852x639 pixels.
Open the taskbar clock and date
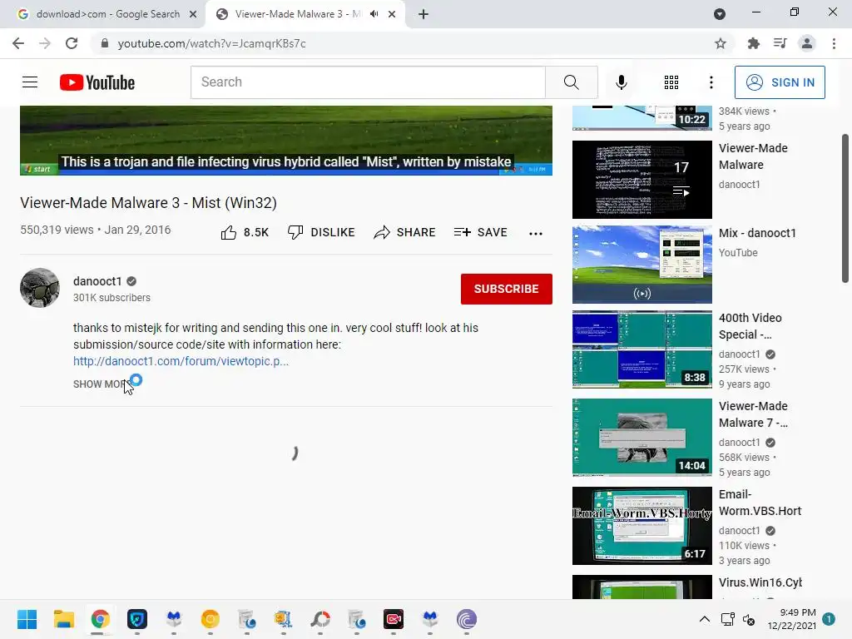point(791,619)
